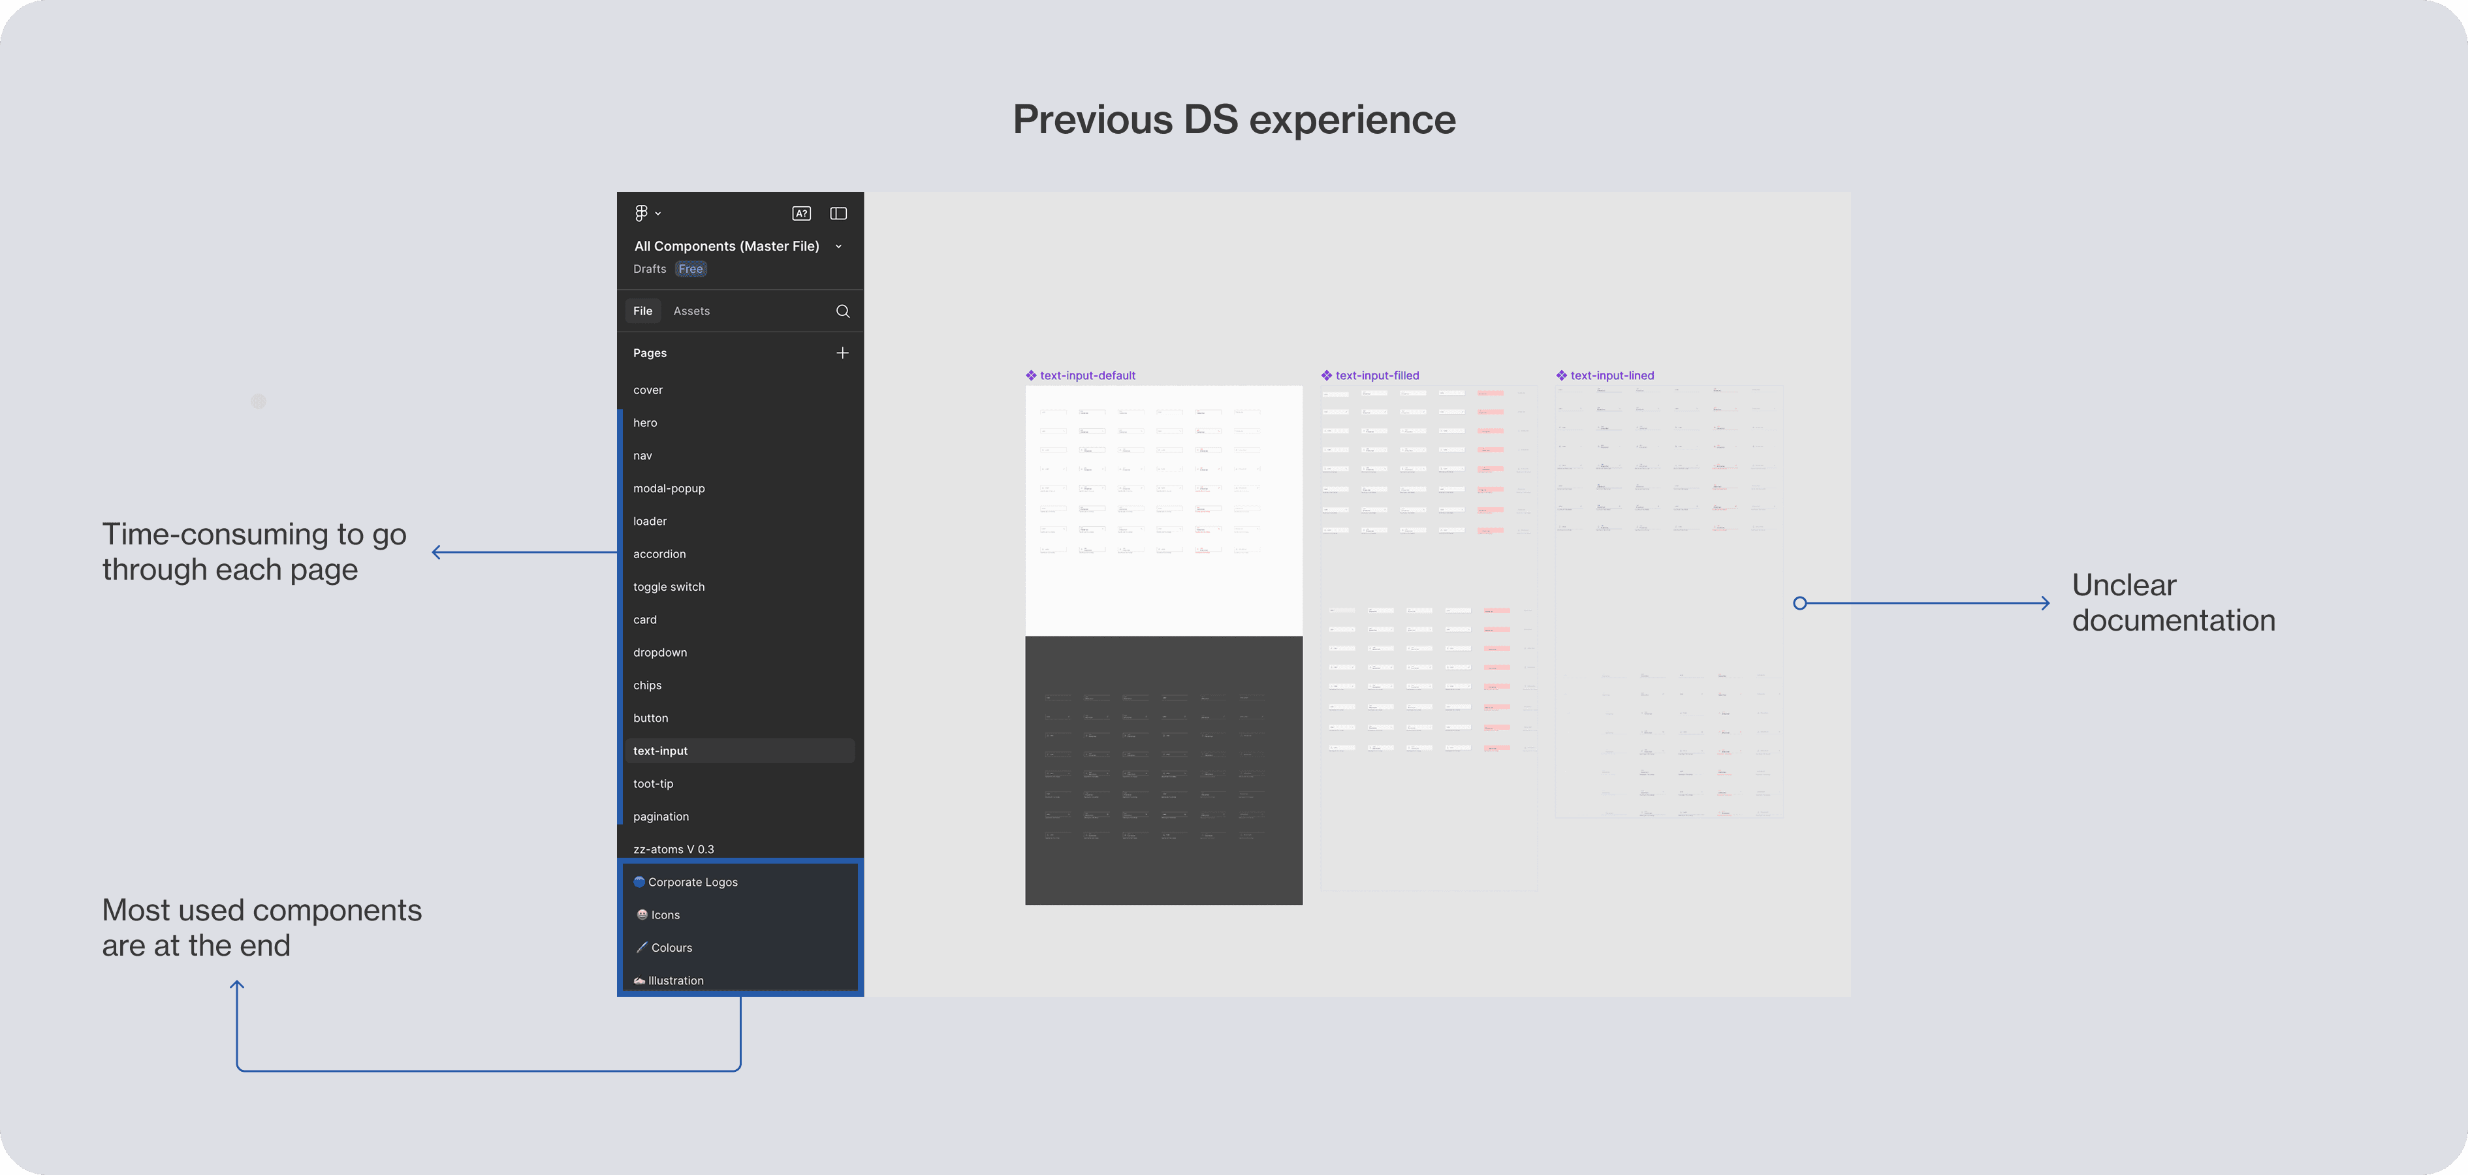This screenshot has width=2468, height=1175.
Task: Click the dark text-input-default frame thumbnail
Action: pyautogui.click(x=1164, y=771)
